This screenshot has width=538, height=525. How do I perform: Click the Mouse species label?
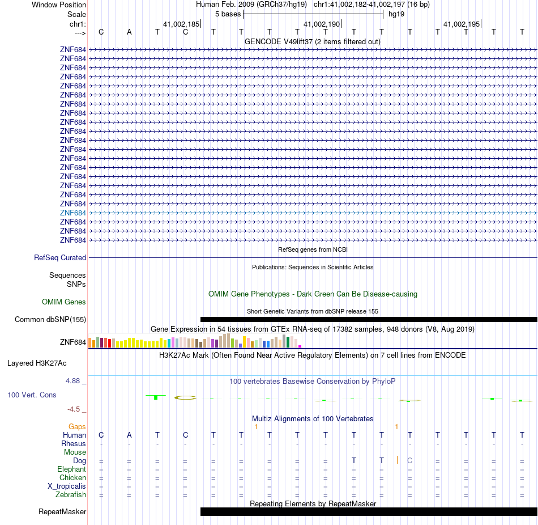click(x=75, y=452)
